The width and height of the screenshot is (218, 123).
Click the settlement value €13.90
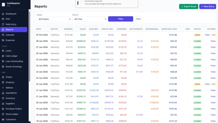coord(139,72)
